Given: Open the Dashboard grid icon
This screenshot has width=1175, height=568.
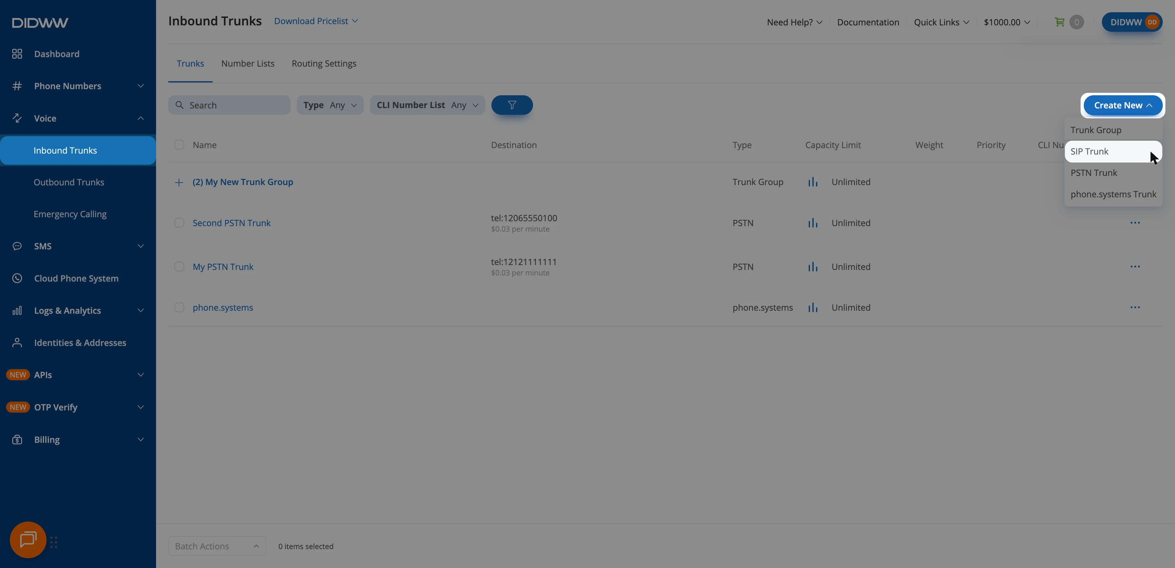Looking at the screenshot, I should pos(17,54).
